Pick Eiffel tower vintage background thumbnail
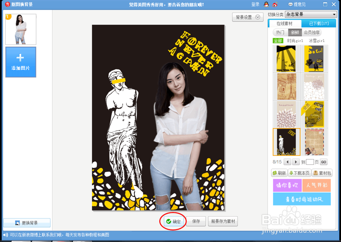Viewport: 341px width, 242px height. point(286,86)
